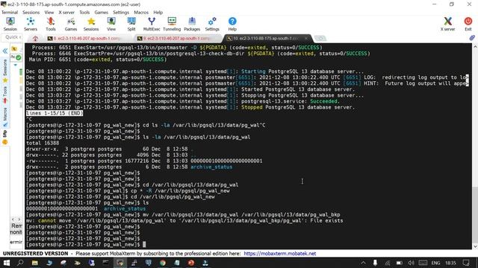Collapse the sidebar with double-arrow icon
Viewport: 478px width, 268px height.
click(5, 51)
